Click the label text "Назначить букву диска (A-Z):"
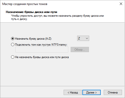Screen dimensions: 125x98 [x=33, y=39]
